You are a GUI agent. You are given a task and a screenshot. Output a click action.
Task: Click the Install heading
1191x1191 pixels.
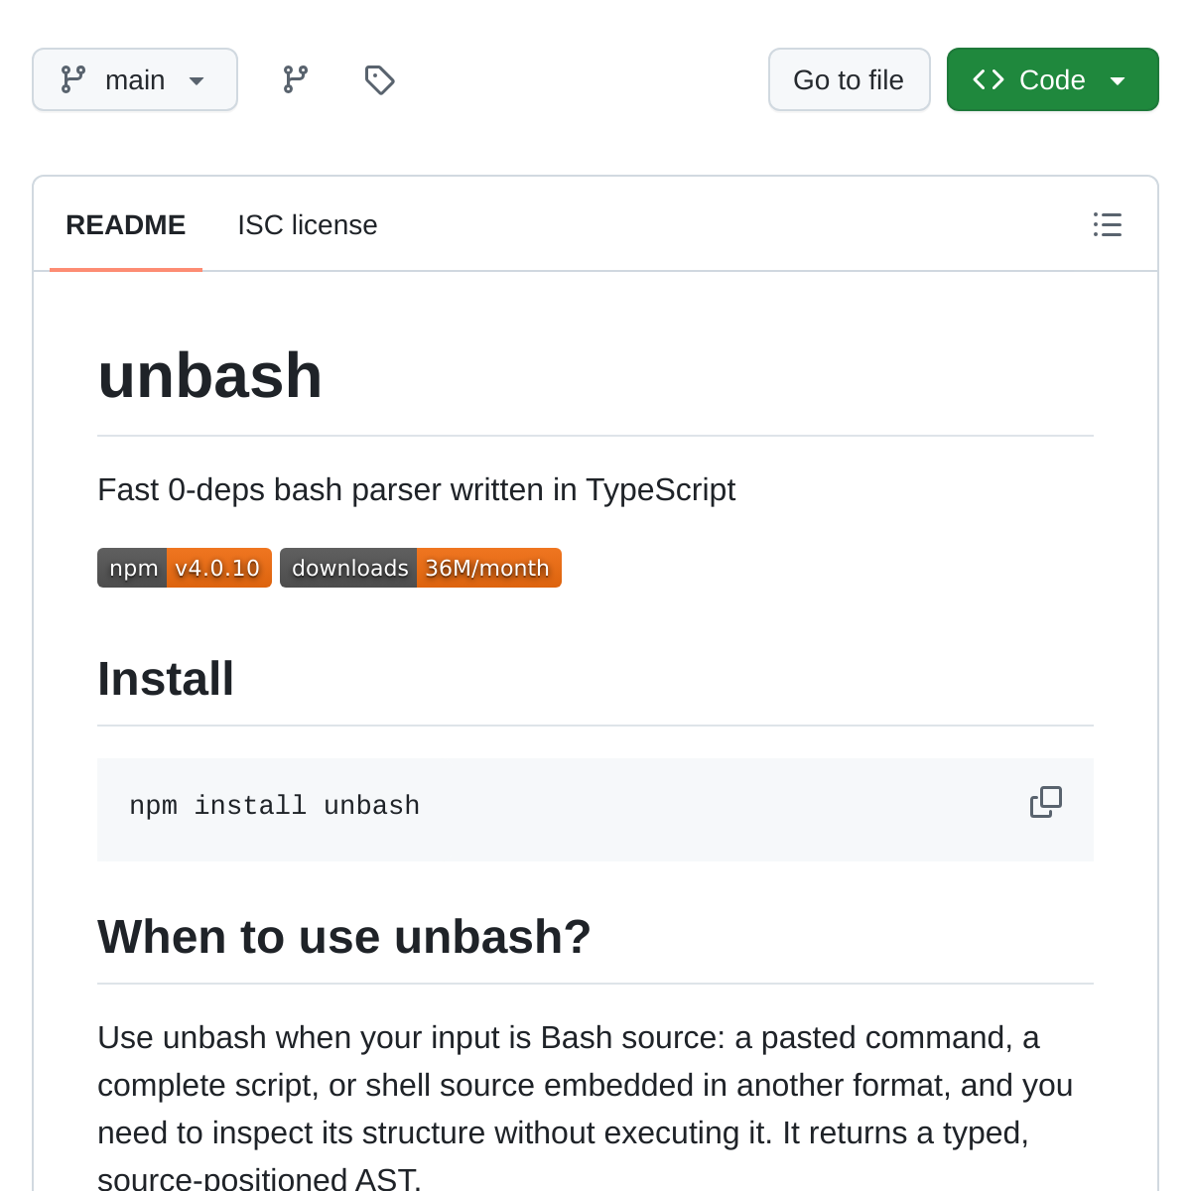pyautogui.click(x=166, y=679)
